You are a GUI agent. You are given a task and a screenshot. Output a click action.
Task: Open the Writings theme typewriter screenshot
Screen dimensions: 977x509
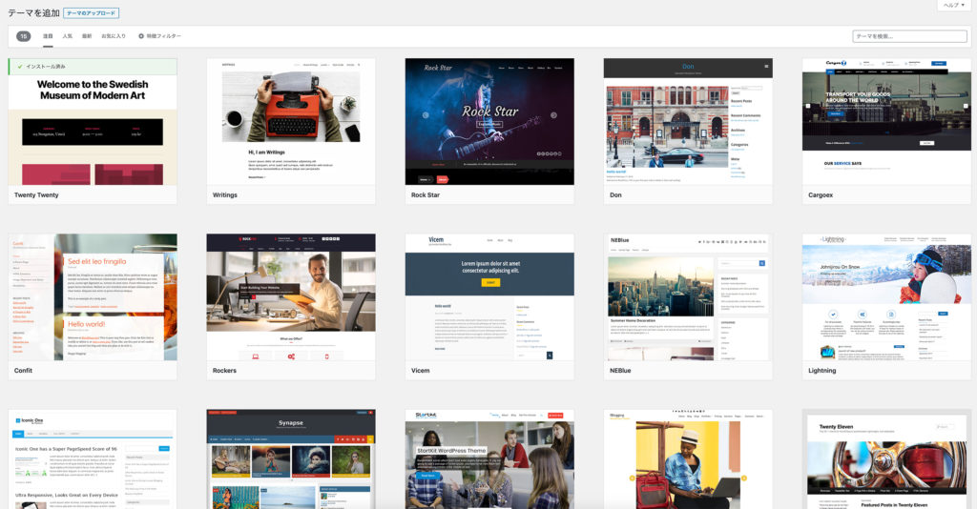[291, 121]
